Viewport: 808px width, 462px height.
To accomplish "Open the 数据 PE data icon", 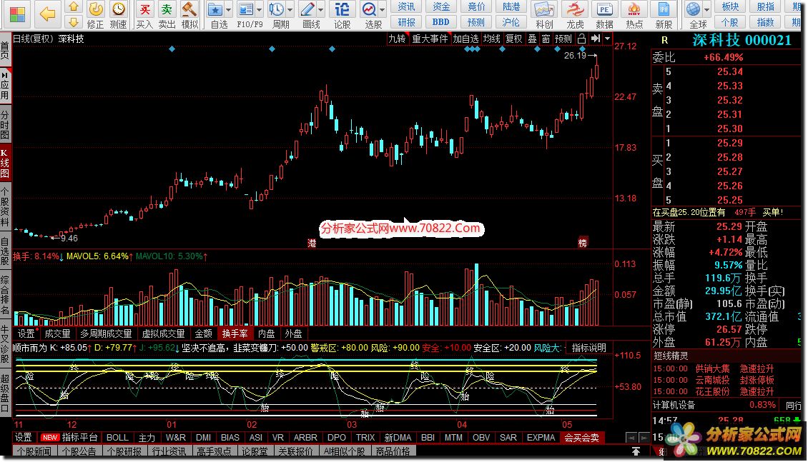I will coord(604,9).
